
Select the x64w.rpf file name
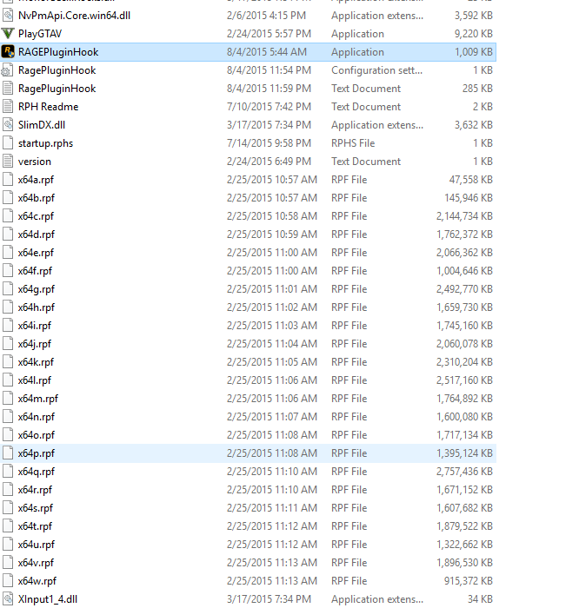[37, 581]
